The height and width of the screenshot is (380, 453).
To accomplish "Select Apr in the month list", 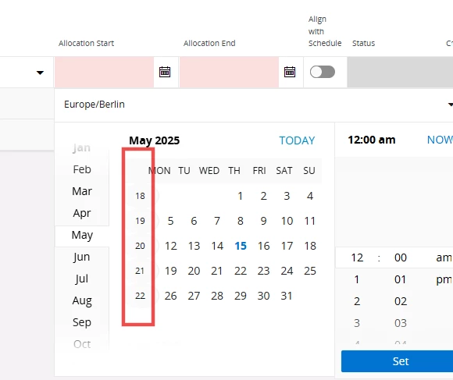I will (x=82, y=213).
